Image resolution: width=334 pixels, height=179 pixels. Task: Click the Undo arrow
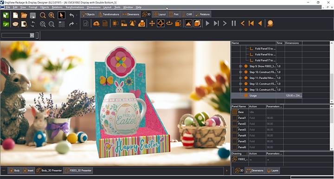pyautogui.click(x=72, y=15)
